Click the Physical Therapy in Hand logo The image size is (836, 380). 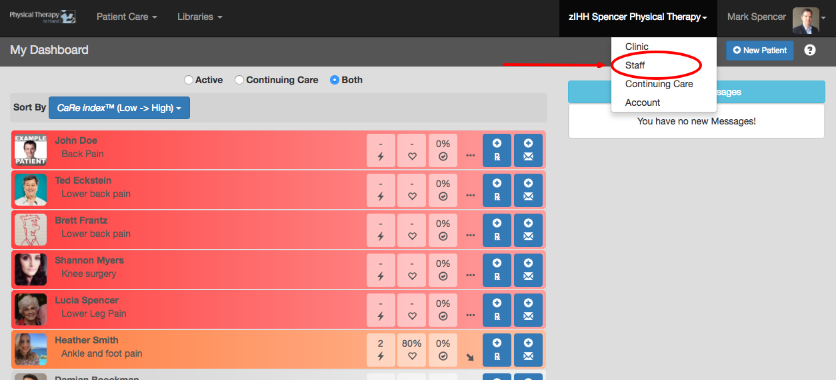(43, 17)
